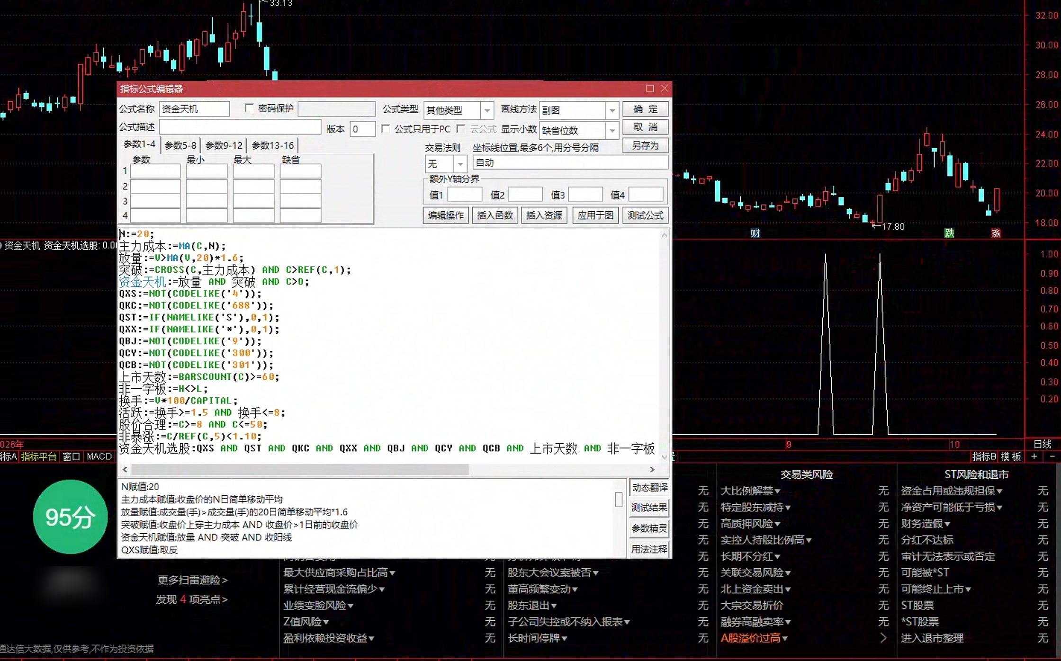This screenshot has width=1061, height=661.
Task: Open 动态翻译 panel button
Action: (x=649, y=487)
